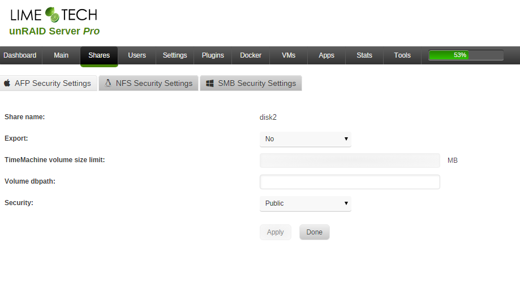Click the TimeMachine volume size limit field
Viewport: 520px width, 291px height.
coord(350,160)
